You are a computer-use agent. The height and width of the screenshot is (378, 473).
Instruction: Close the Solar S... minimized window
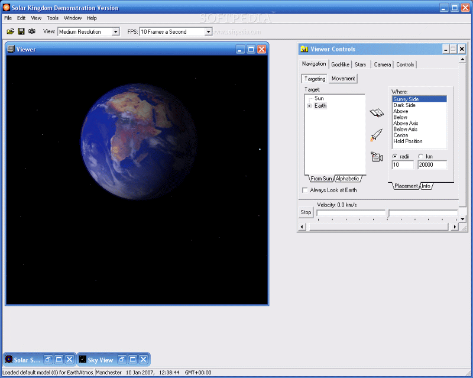point(70,359)
